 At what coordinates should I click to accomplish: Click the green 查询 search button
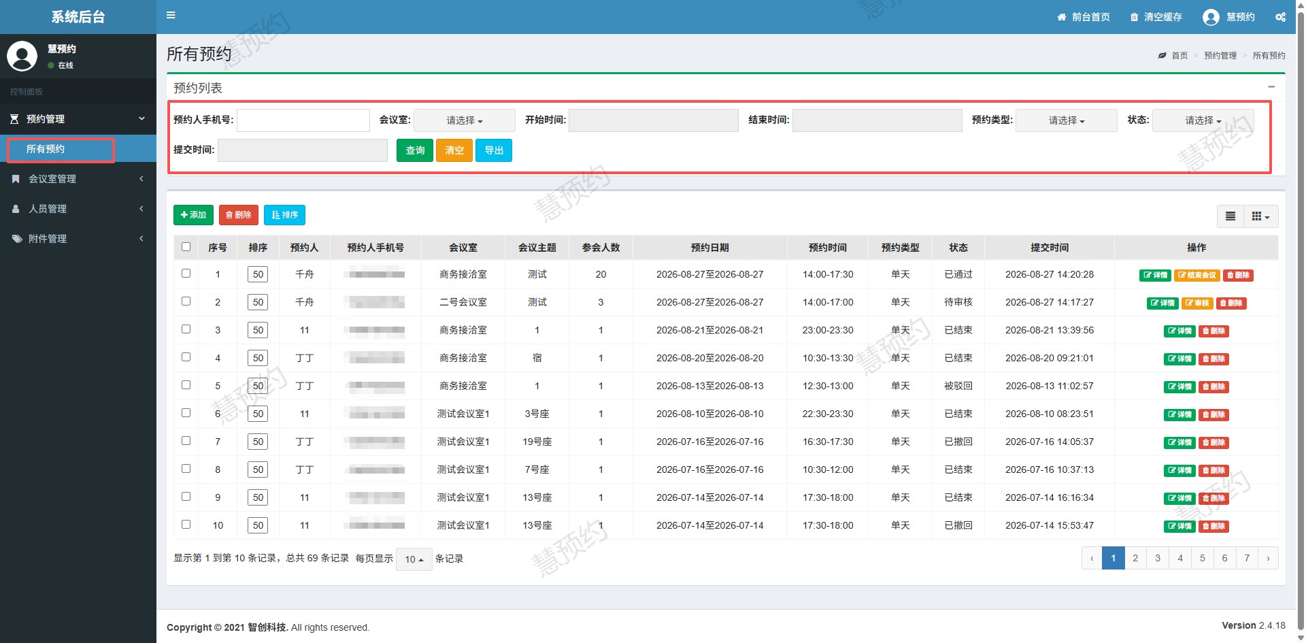[x=415, y=150]
